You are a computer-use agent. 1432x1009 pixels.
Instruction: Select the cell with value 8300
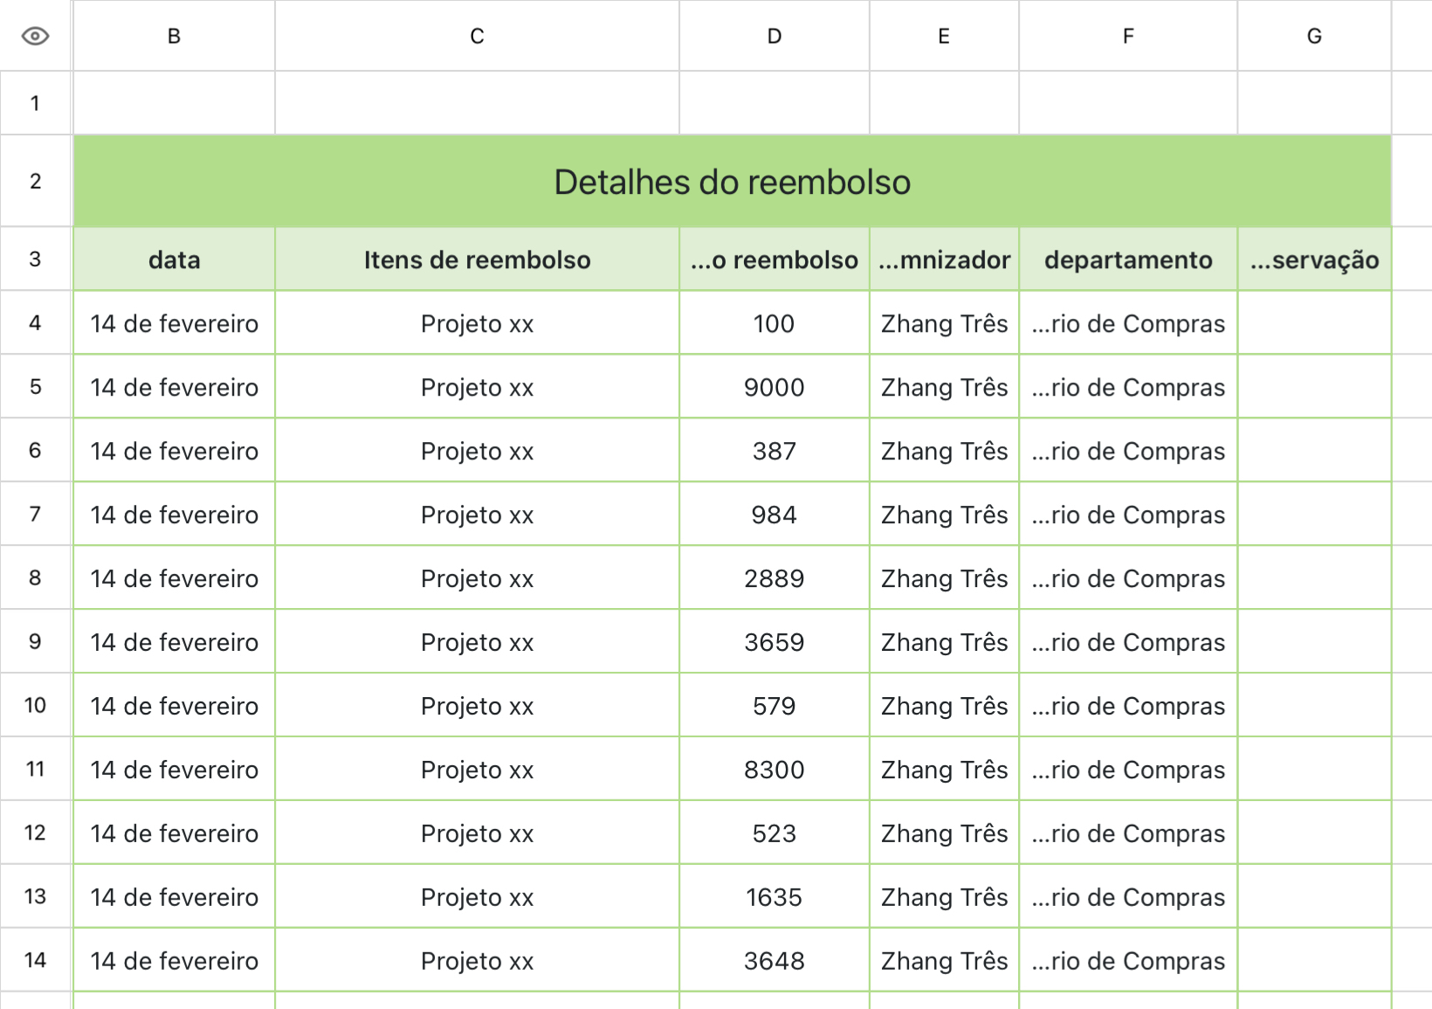click(x=775, y=770)
